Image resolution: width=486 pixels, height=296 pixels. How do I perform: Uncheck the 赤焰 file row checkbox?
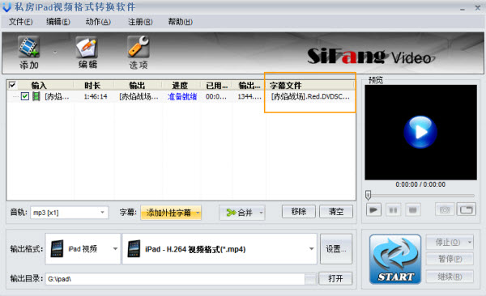point(25,96)
